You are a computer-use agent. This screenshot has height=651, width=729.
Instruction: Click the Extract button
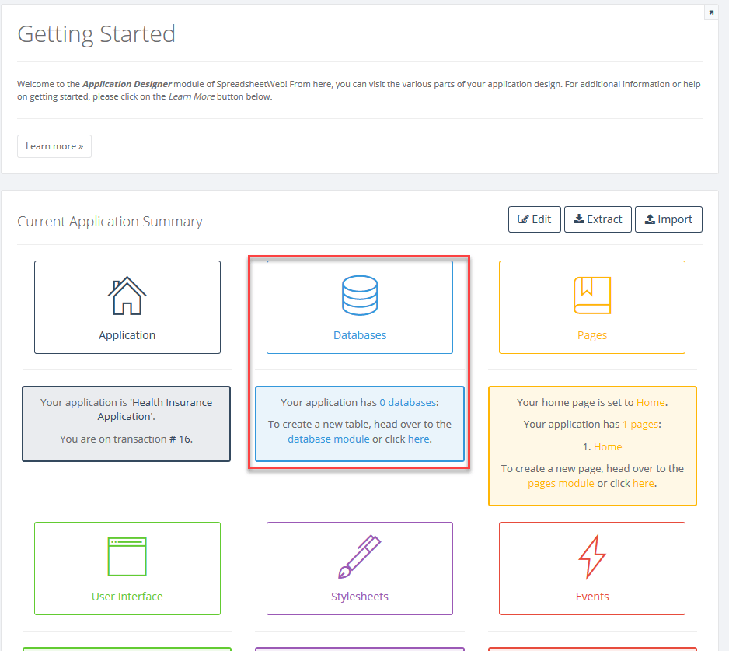tap(598, 219)
